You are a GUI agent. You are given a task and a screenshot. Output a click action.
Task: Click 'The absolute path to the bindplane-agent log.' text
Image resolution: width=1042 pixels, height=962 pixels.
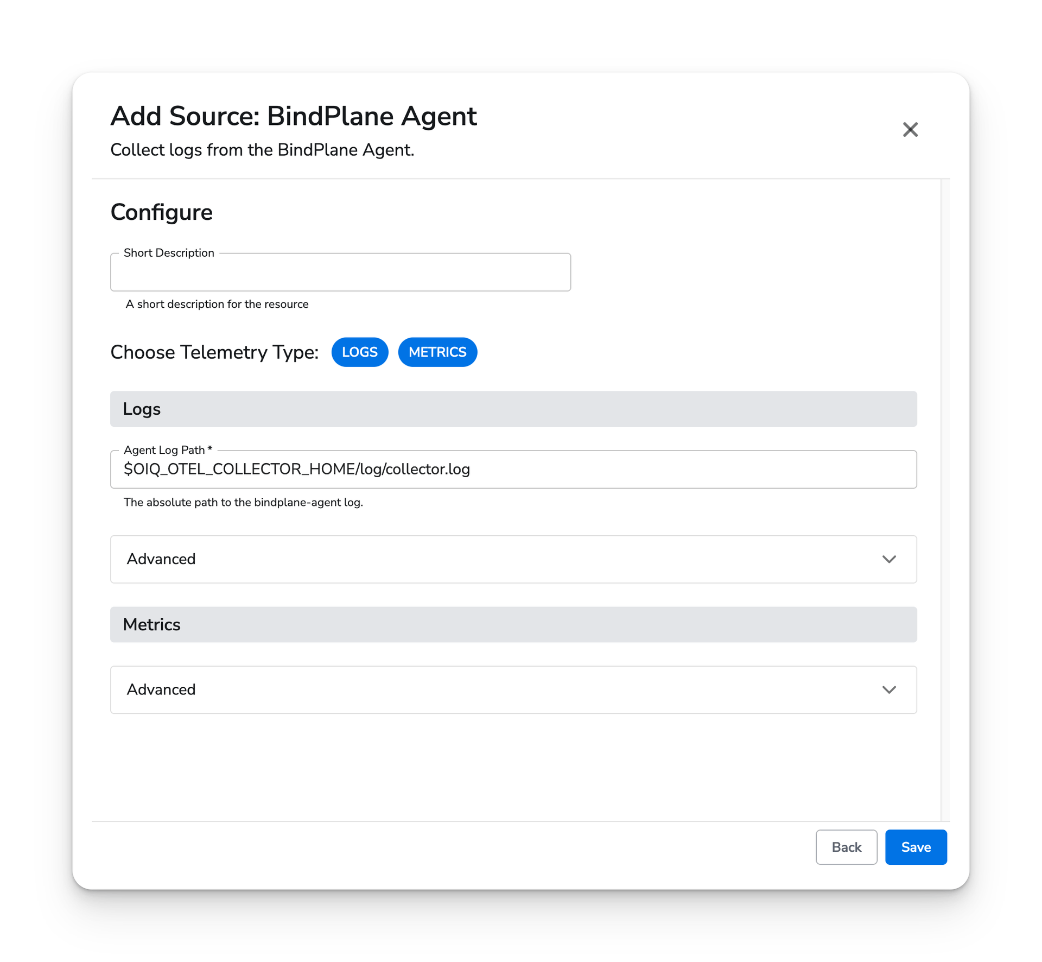243,502
